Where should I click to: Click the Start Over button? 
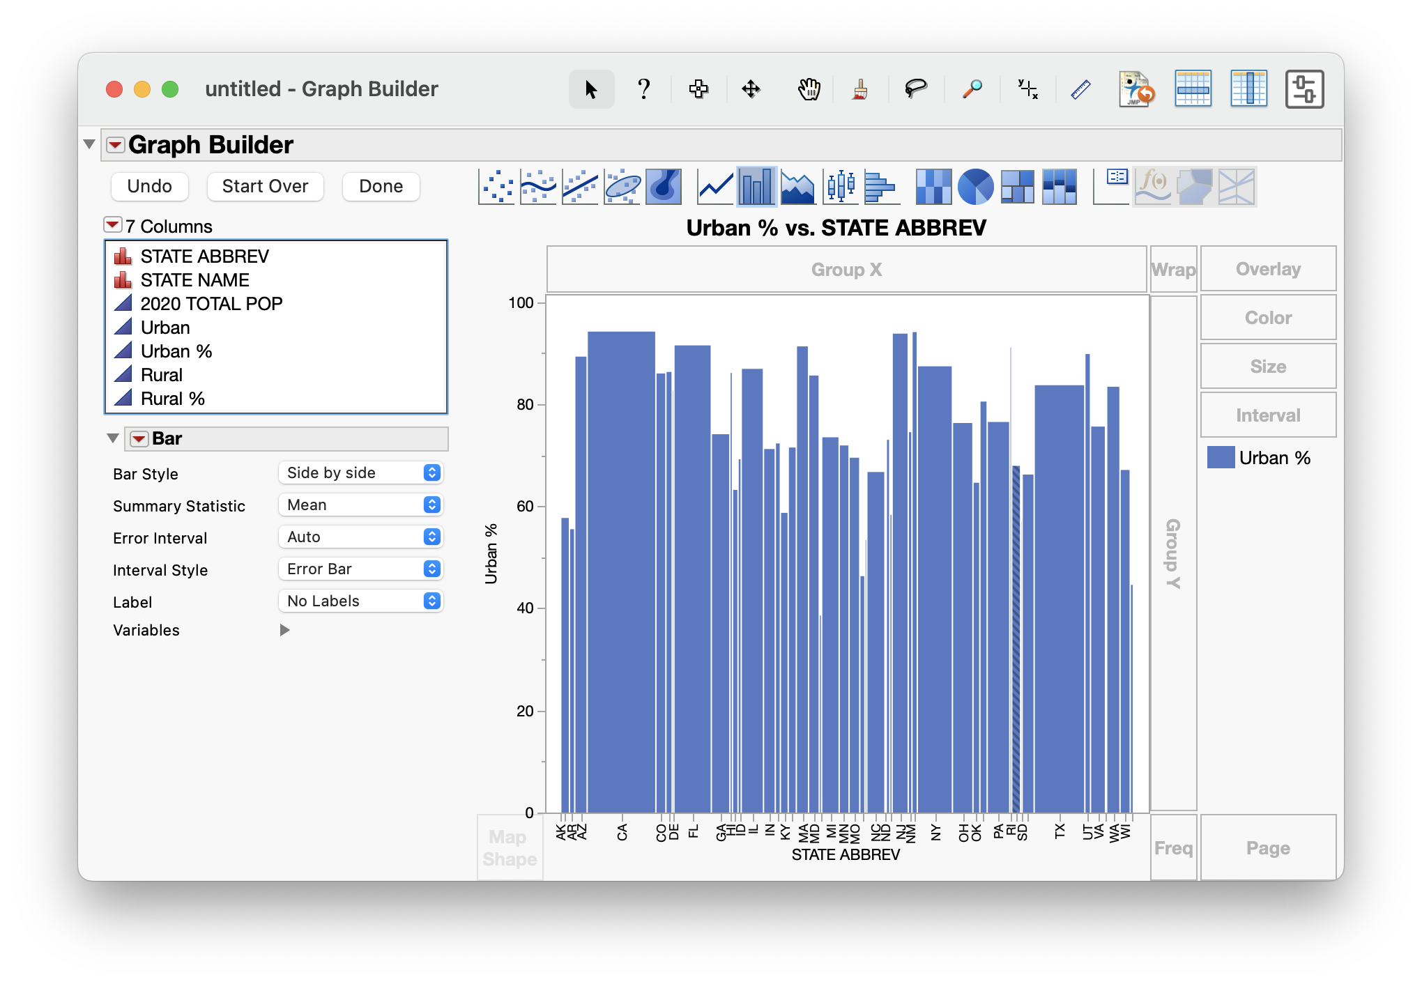click(x=265, y=187)
